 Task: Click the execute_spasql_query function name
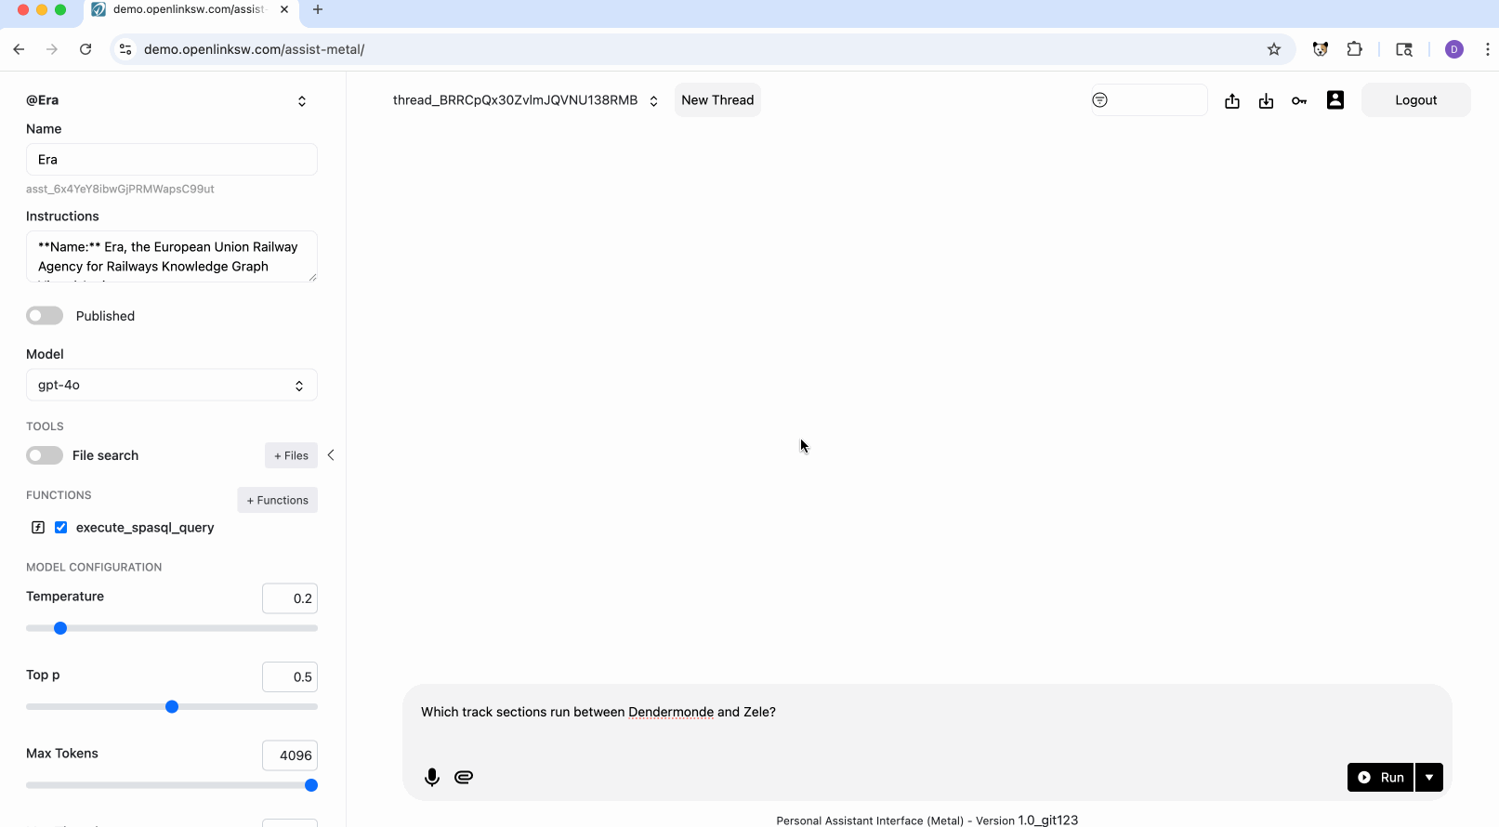pos(145,528)
